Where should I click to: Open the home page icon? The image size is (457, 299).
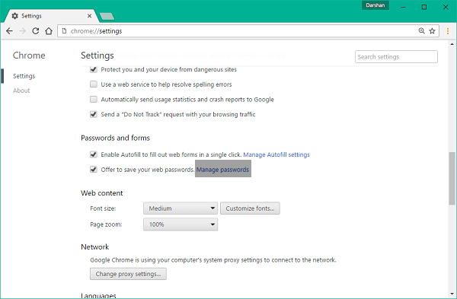pos(49,31)
